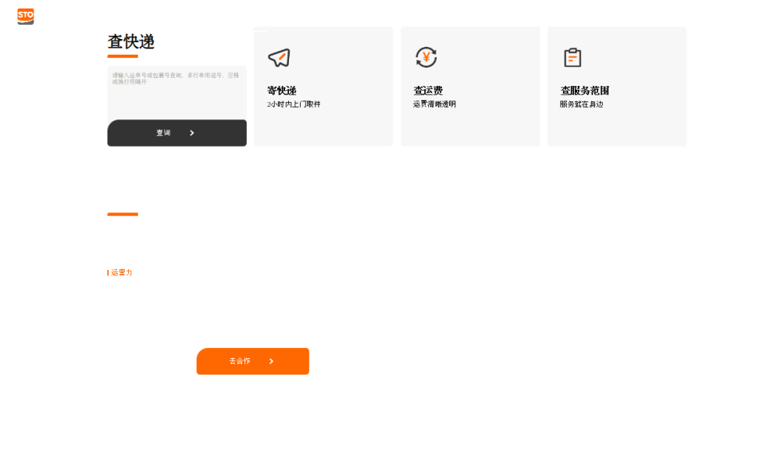The height and width of the screenshot is (455, 781).
Task: Click the 服务就在身边 subtitle
Action: click(581, 104)
